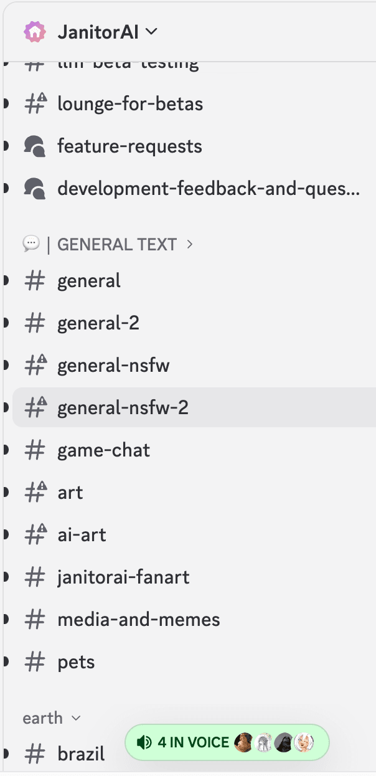The image size is (376, 776).
Task: Open the janitorai-fanart channel
Action: tap(194, 577)
